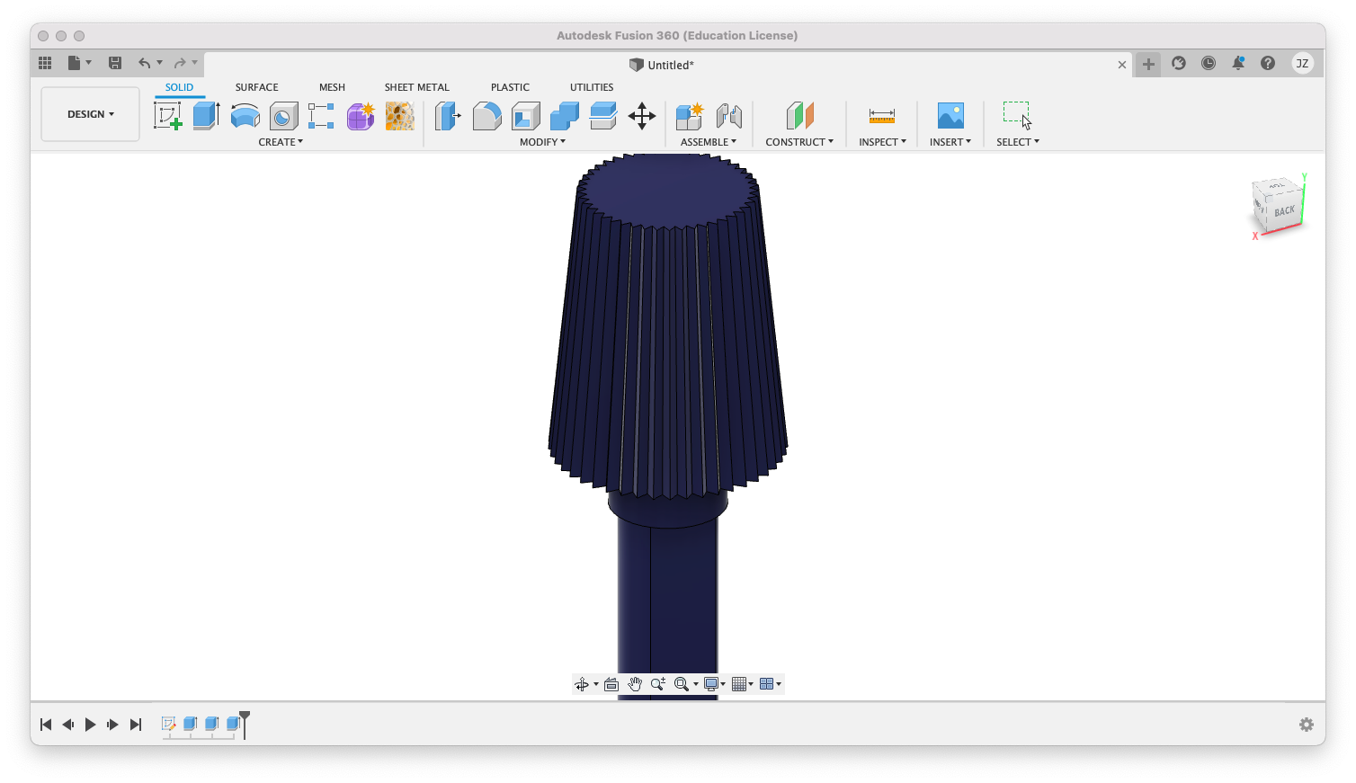Open the Measure ruler tool
This screenshot has height=783, width=1356.
point(881,116)
